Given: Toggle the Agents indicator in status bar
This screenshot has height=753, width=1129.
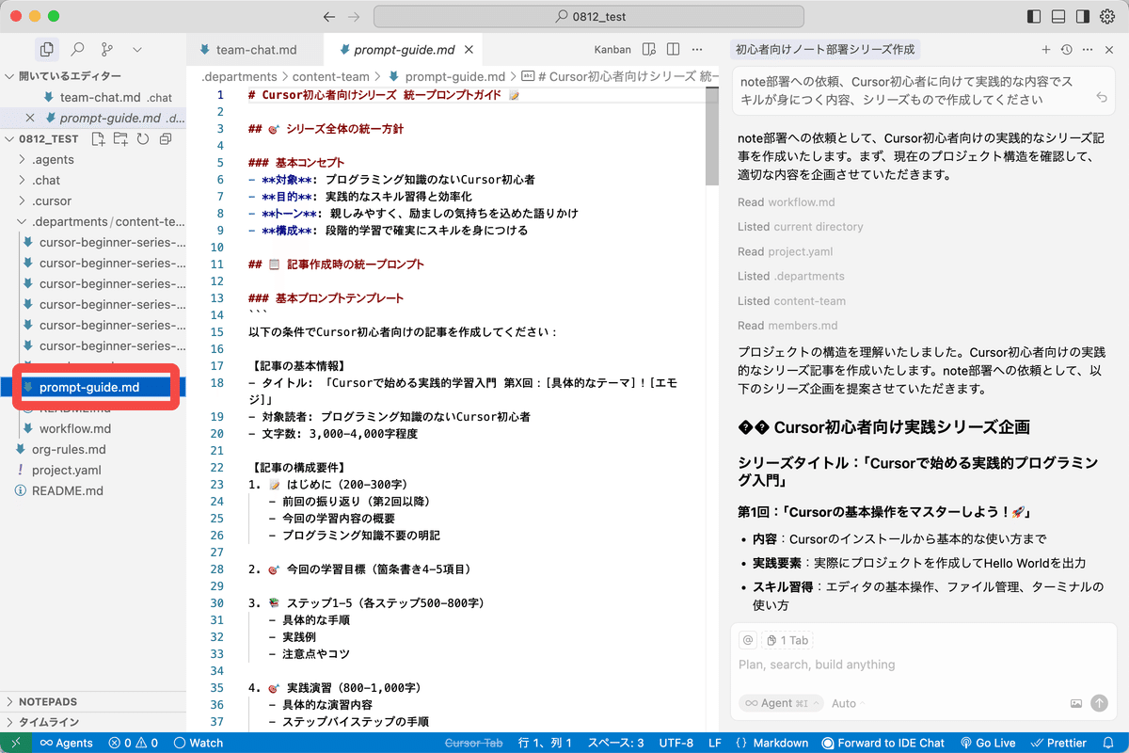Looking at the screenshot, I should pyautogui.click(x=66, y=743).
